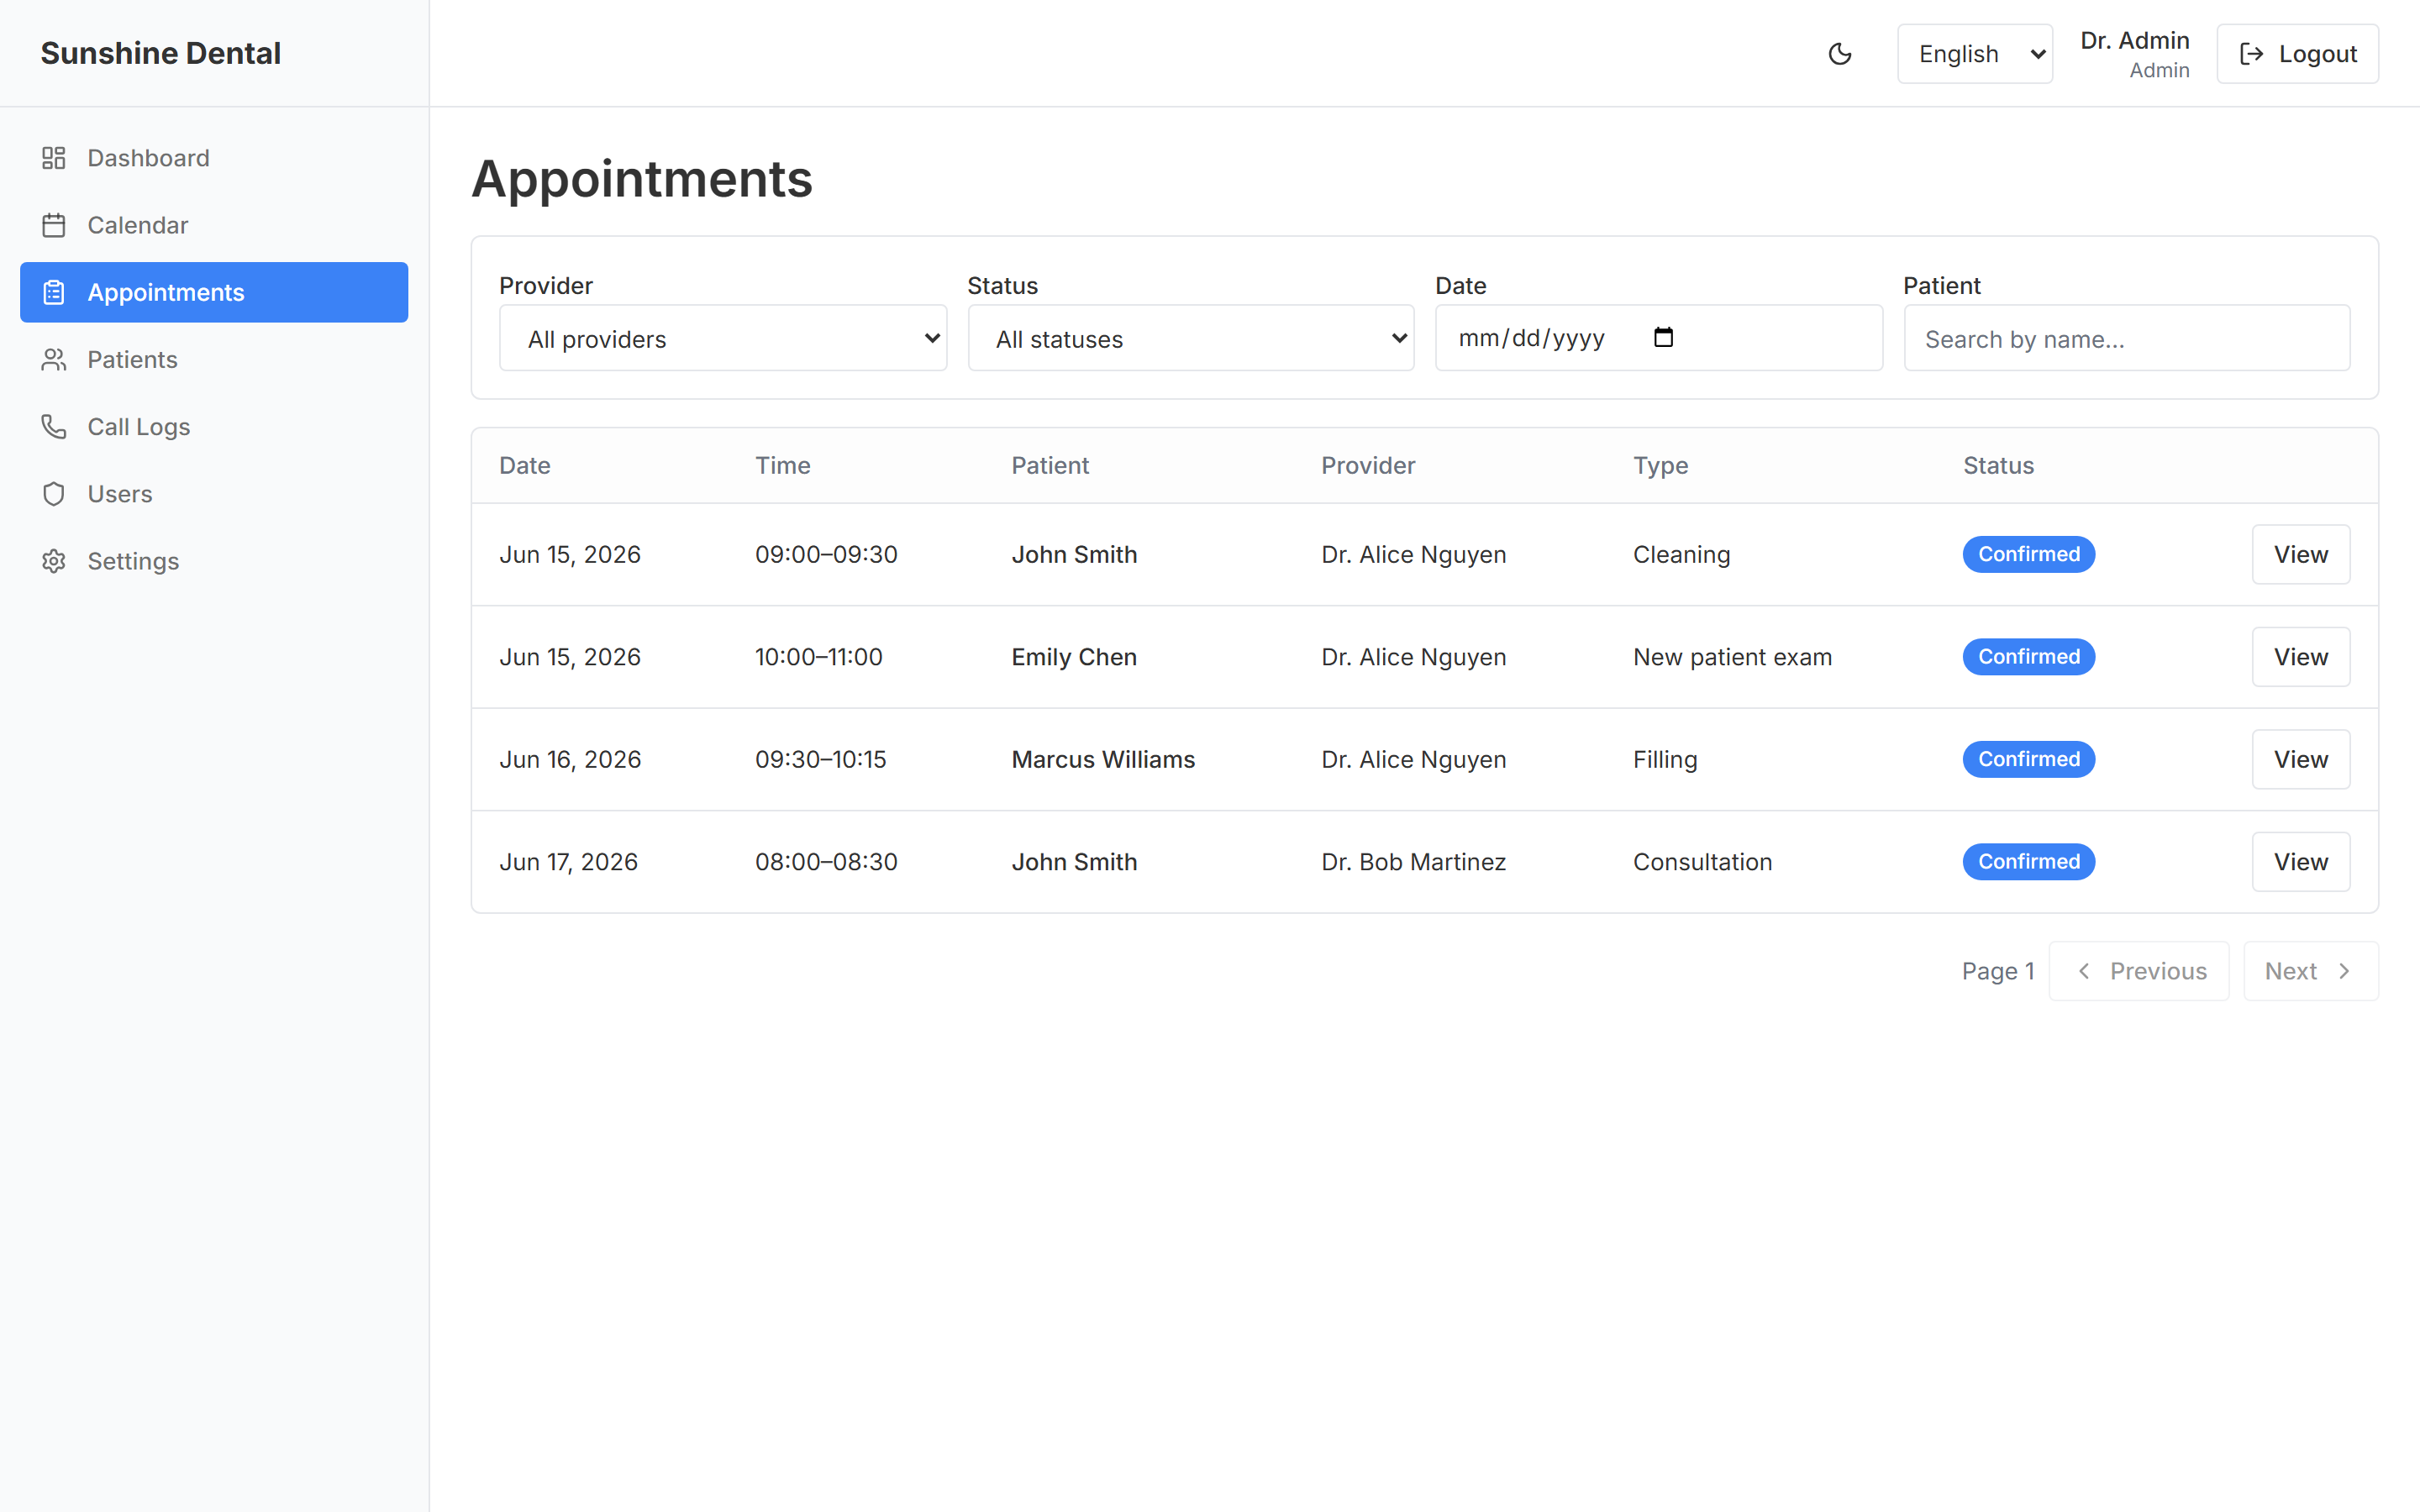View Marcus Williams' Filling appointment
Screen dimensions: 2420x1512
[x=2301, y=759]
